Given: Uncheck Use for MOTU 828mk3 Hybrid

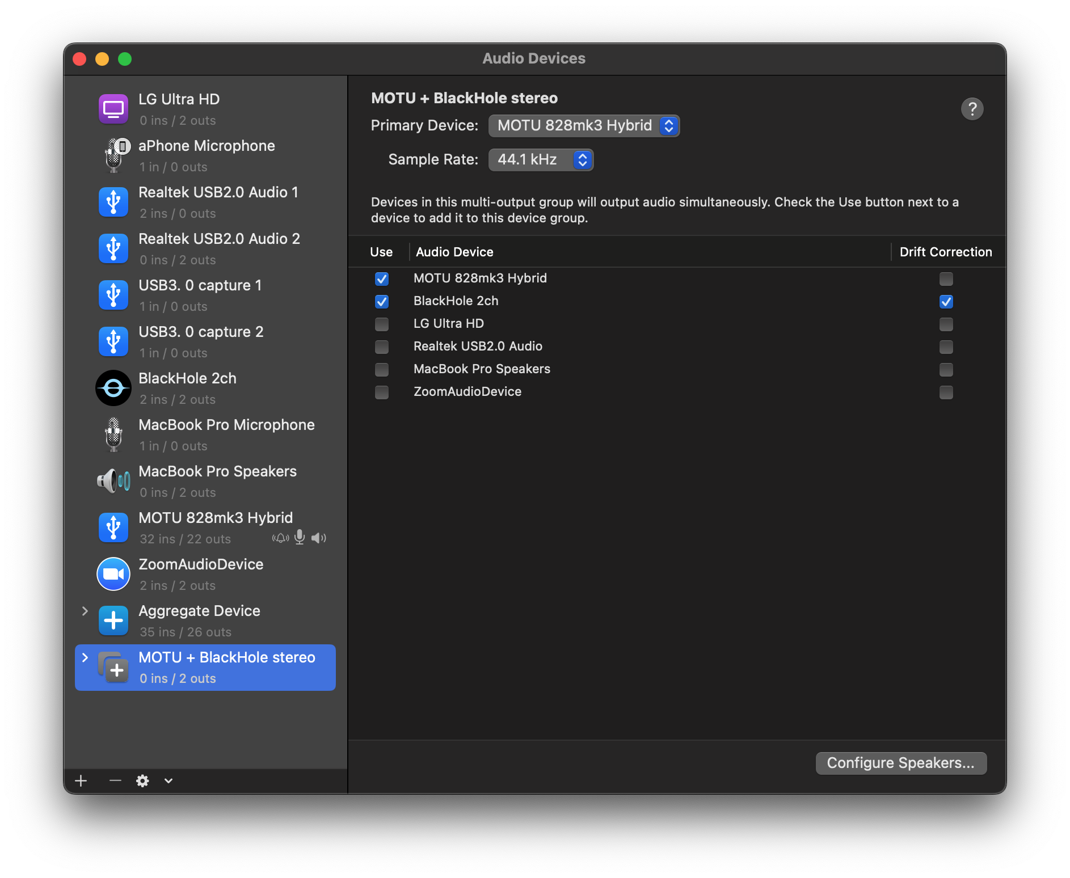Looking at the screenshot, I should click(x=382, y=279).
